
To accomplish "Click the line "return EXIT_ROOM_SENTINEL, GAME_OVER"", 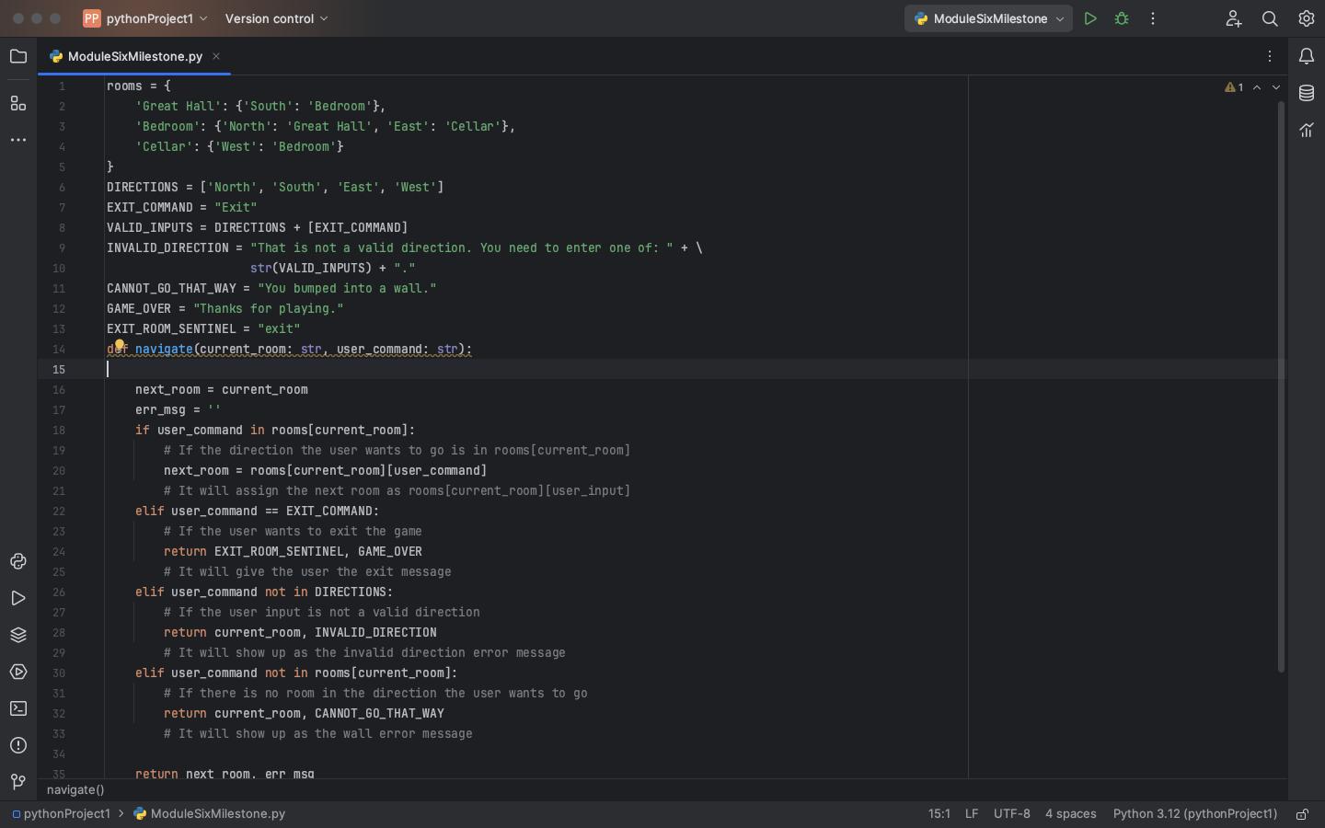I will 293,552.
